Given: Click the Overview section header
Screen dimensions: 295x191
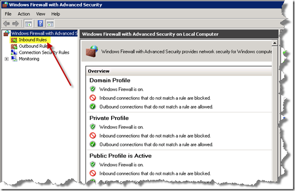Looking at the screenshot, I should 178,71.
